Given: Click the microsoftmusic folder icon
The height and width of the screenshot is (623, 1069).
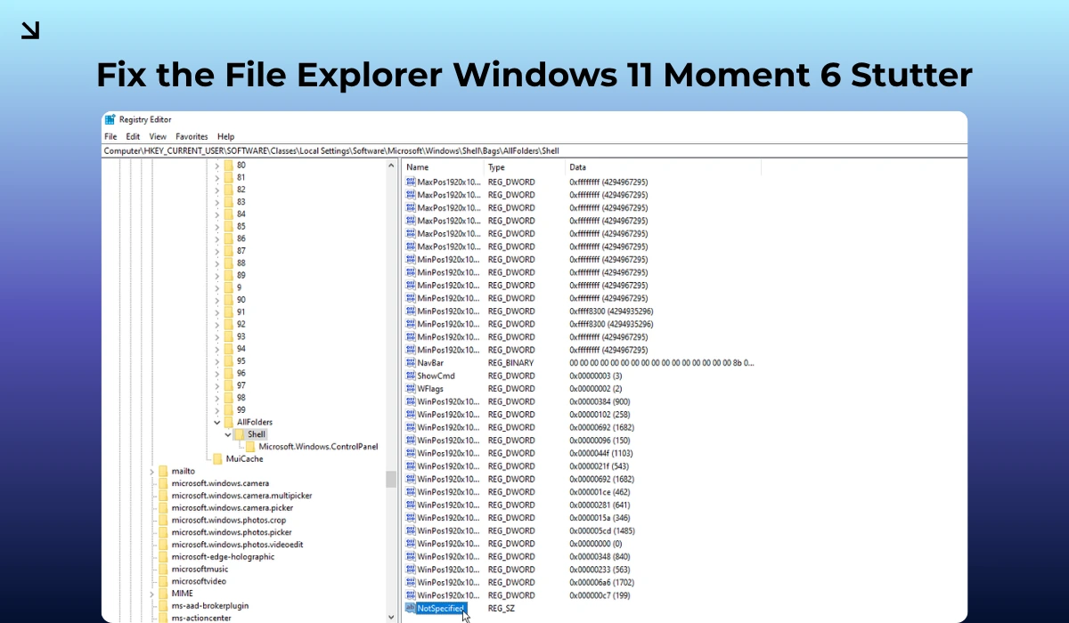Looking at the screenshot, I should coord(163,569).
